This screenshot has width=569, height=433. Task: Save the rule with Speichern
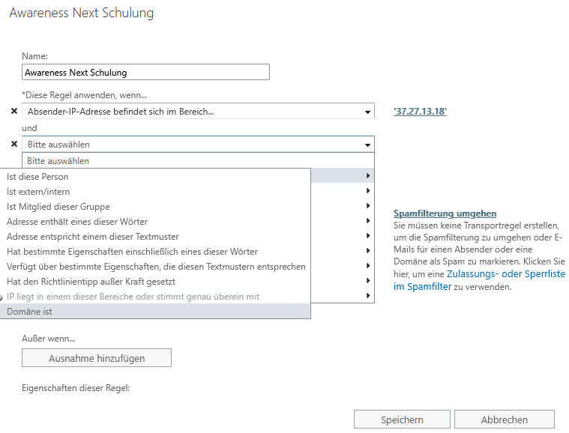[402, 420]
